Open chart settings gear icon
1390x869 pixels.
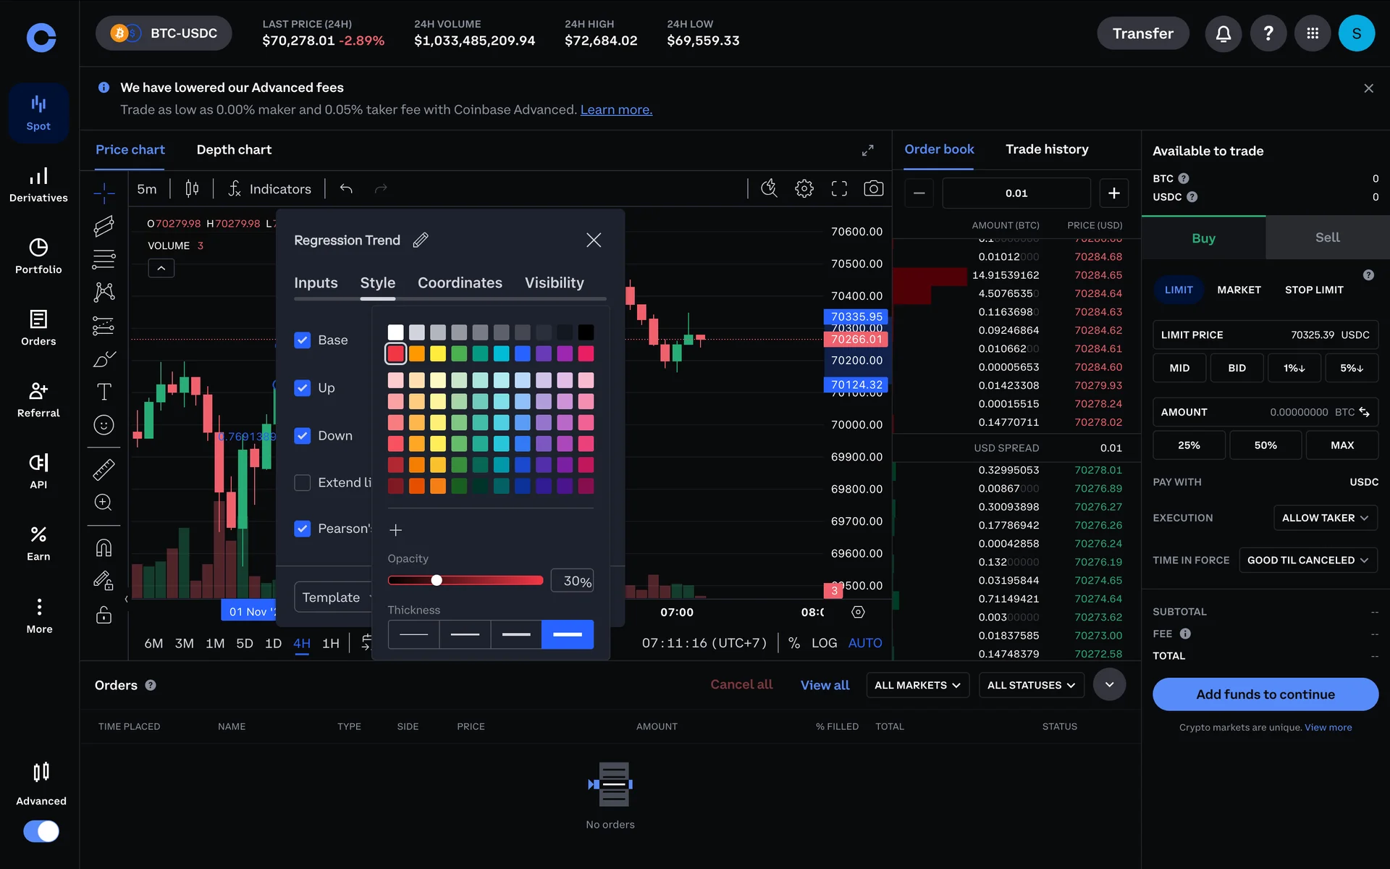point(804,189)
